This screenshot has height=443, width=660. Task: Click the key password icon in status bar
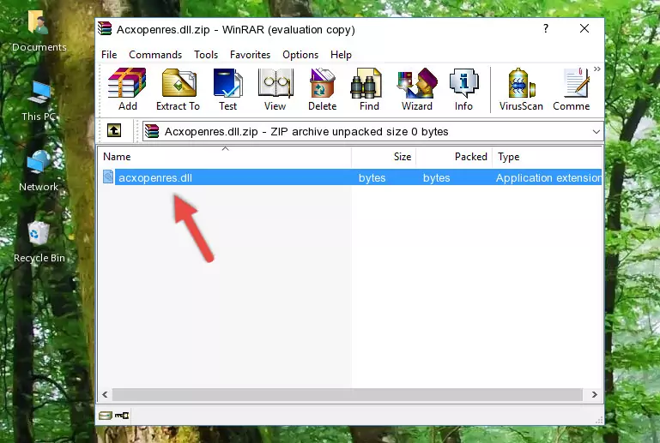[x=122, y=416]
